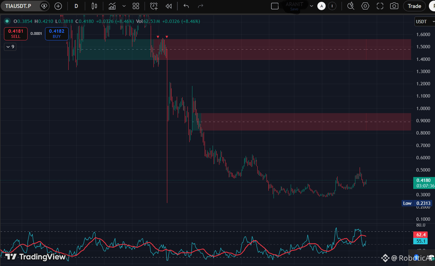This screenshot has height=266, width=435.
Task: Open the USDT currency dropdown
Action: click(425, 22)
